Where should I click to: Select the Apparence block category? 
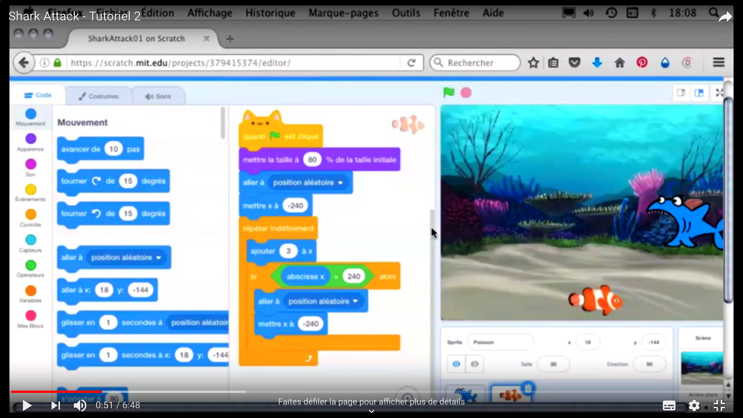(x=31, y=142)
